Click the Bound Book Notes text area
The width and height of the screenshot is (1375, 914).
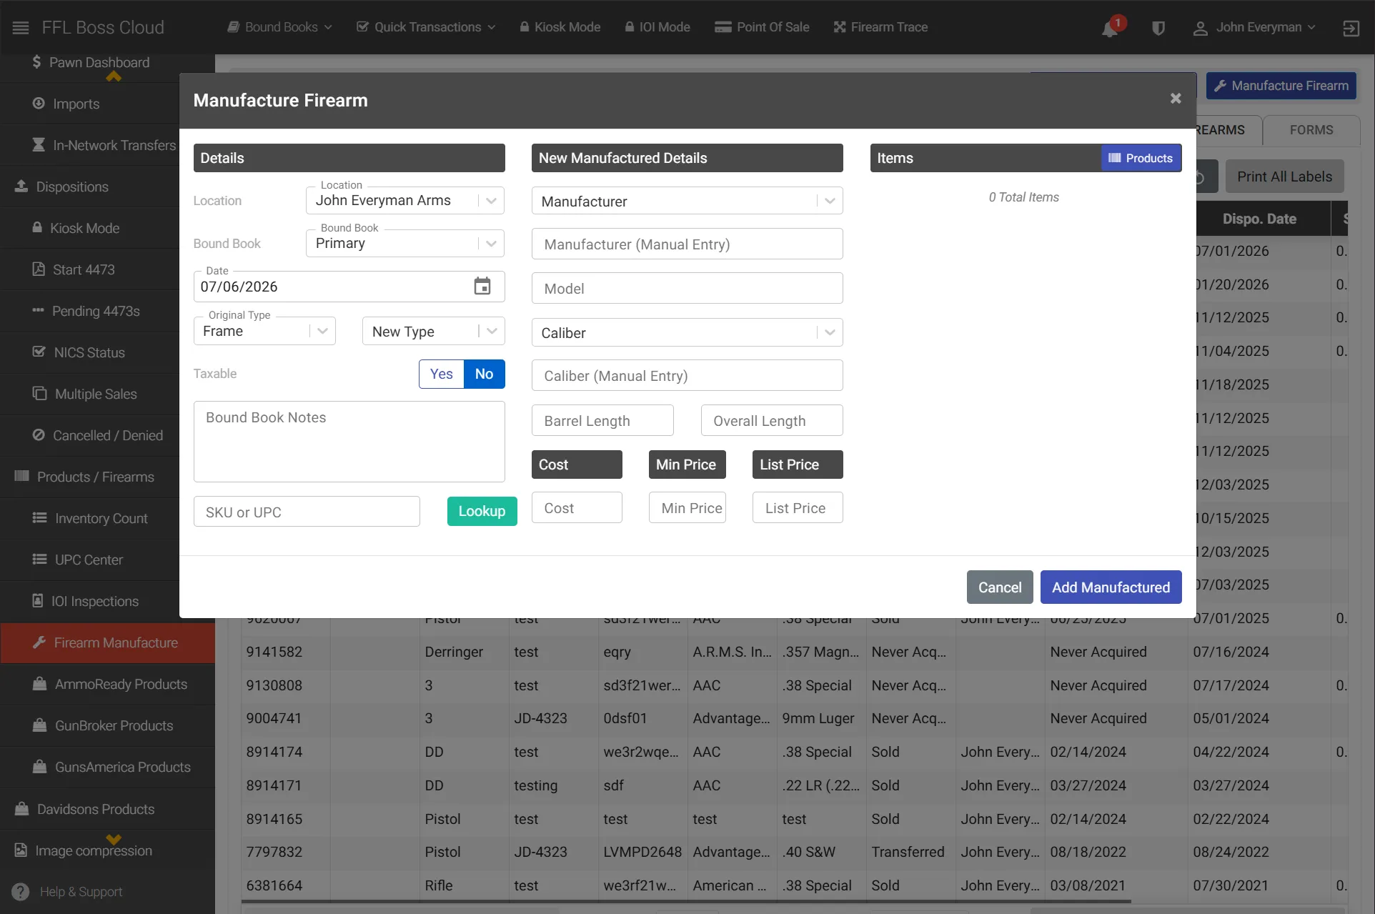[349, 442]
